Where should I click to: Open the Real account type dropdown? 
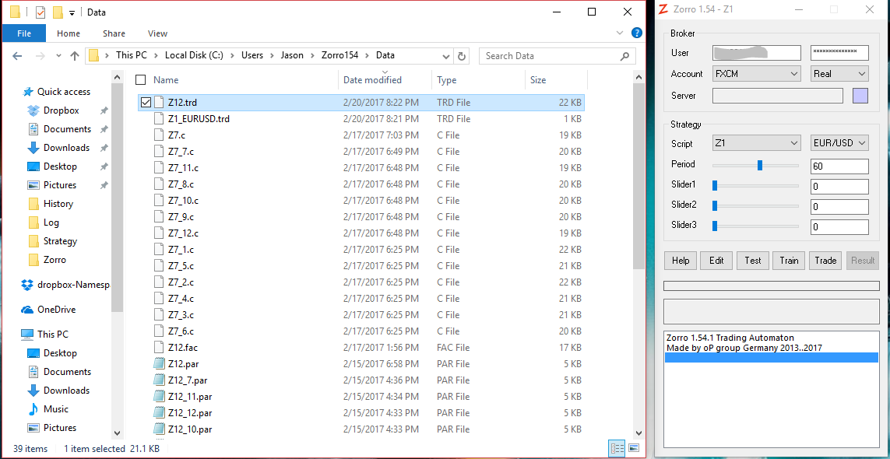pos(839,74)
